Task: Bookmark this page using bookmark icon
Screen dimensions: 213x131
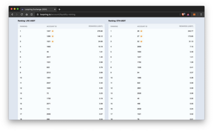Action: (32, 14)
